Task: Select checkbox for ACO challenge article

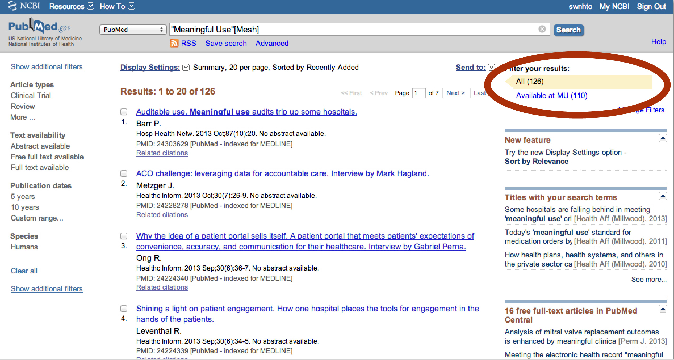Action: coord(124,174)
